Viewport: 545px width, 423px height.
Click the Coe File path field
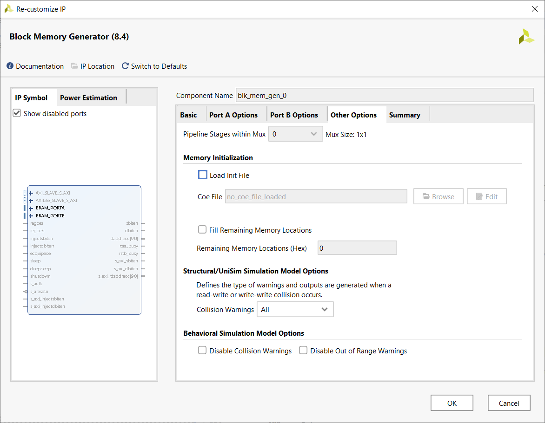(316, 196)
